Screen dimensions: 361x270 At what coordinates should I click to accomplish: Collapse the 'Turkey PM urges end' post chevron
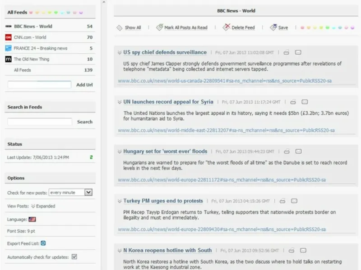pos(120,201)
